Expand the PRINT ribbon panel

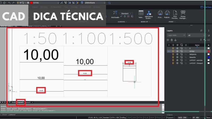click(172, 22)
